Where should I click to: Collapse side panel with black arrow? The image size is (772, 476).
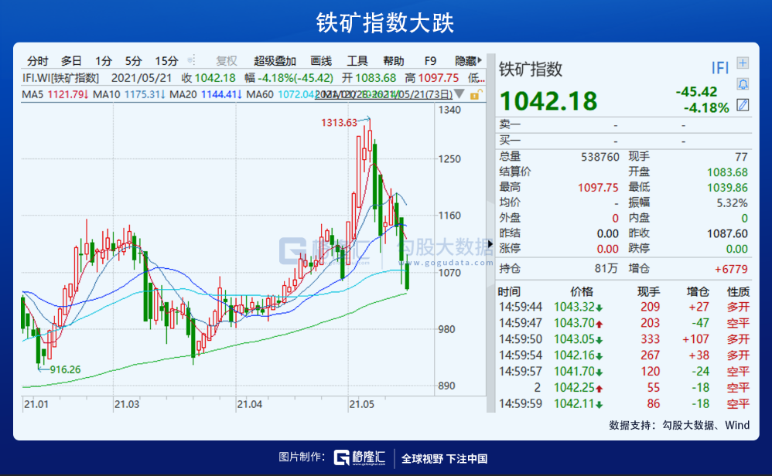490,244
